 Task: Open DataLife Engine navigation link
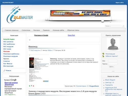(x=9, y=39)
